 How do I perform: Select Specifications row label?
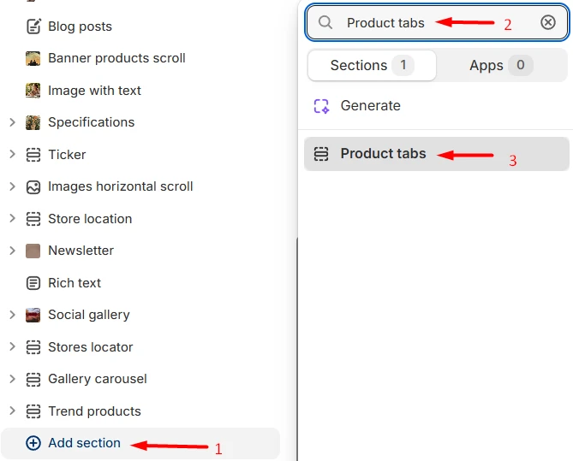pos(92,122)
